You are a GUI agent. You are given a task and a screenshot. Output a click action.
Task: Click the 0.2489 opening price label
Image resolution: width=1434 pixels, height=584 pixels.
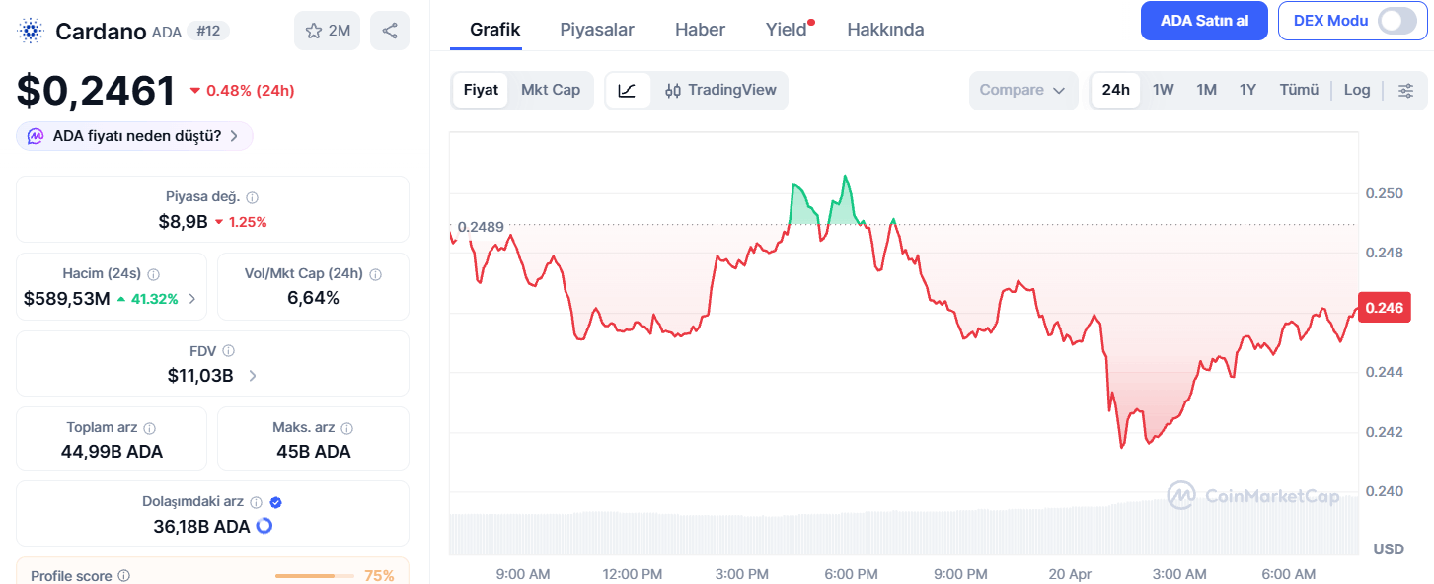pos(481,228)
